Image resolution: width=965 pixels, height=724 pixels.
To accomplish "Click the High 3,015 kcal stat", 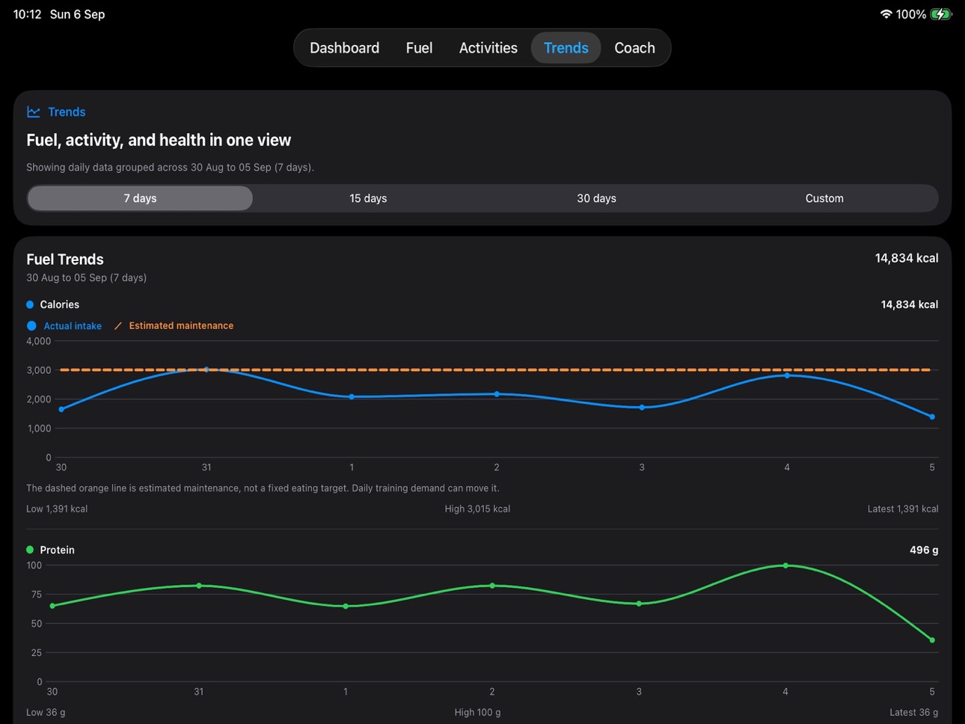I will click(x=477, y=509).
